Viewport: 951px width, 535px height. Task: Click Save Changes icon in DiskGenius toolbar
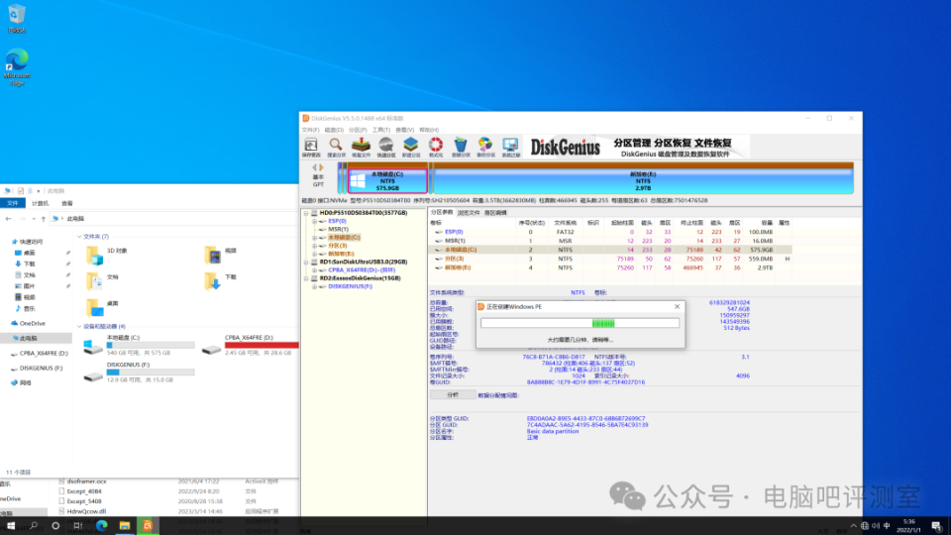pyautogui.click(x=311, y=148)
